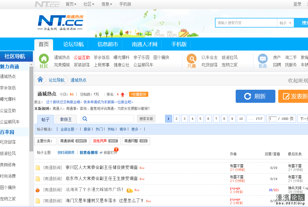Click the red ranking up arrow icon

click(x=123, y=95)
